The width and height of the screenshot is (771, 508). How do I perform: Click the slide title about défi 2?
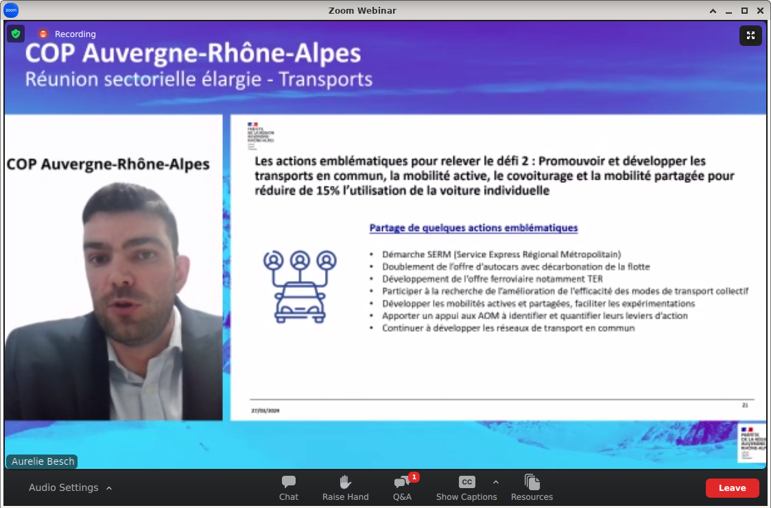tap(494, 176)
